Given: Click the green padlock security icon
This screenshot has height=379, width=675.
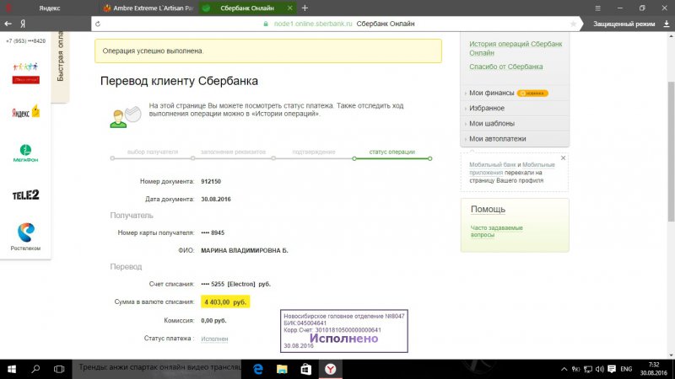Looking at the screenshot, I should pyautogui.click(x=266, y=24).
